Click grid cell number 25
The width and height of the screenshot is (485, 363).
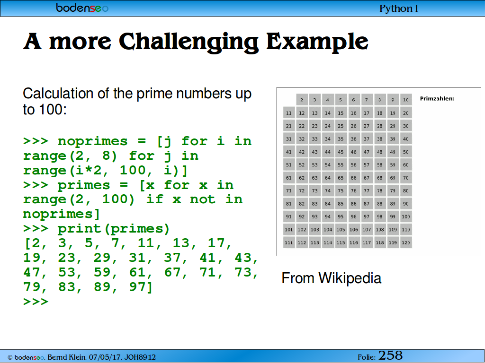[341, 126]
